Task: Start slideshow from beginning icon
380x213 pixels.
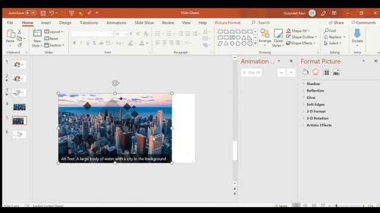Action: (72, 13)
